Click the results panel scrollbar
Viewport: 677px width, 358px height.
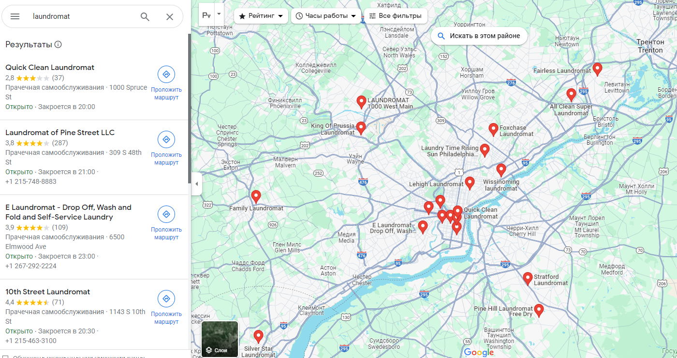click(x=189, y=109)
